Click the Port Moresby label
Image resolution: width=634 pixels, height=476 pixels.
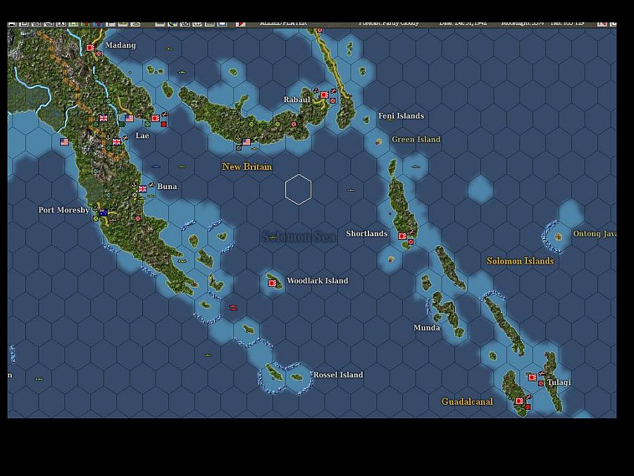tap(64, 209)
